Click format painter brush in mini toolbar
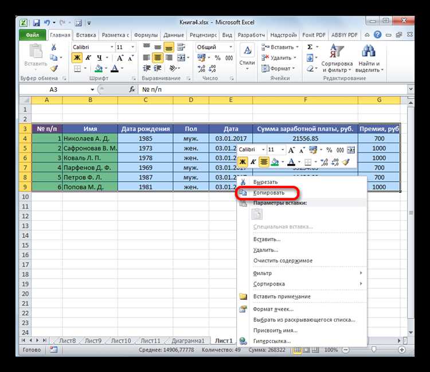This screenshot has height=372, width=430. (x=346, y=162)
